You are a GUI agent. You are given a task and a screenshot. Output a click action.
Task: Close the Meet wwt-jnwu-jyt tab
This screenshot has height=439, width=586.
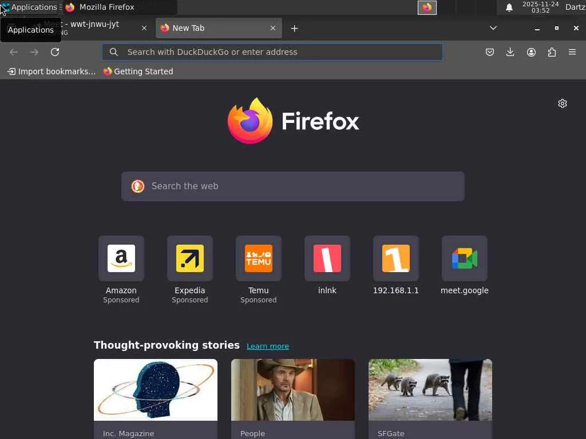coord(144,28)
